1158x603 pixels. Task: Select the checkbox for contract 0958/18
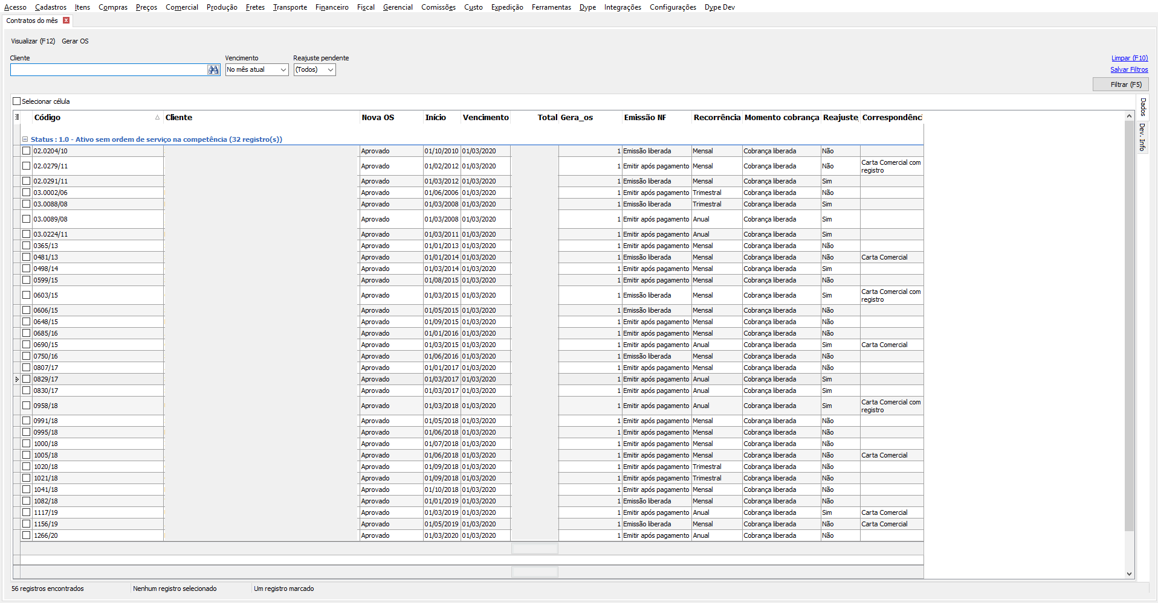27,406
